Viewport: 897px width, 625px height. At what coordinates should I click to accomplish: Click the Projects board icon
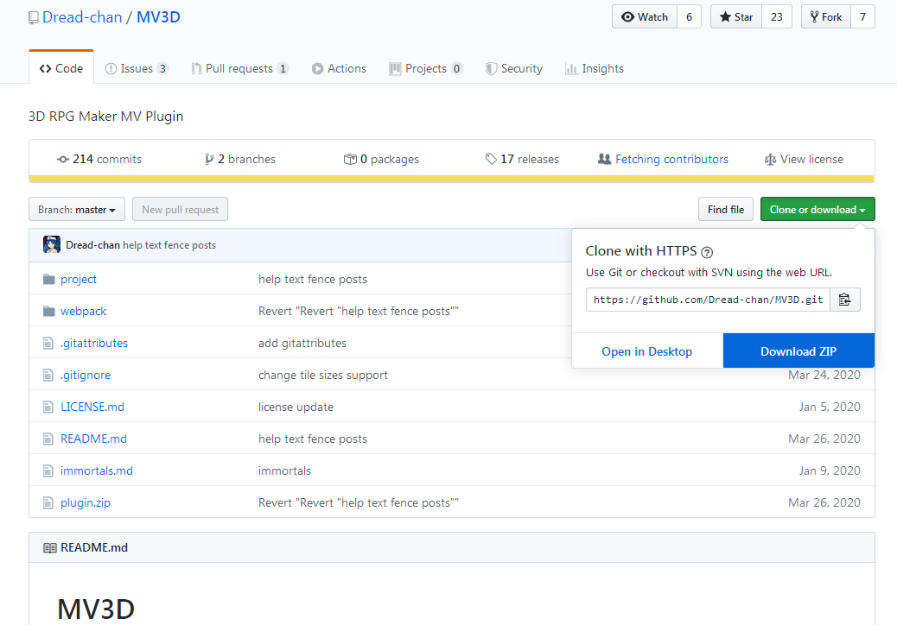click(395, 68)
